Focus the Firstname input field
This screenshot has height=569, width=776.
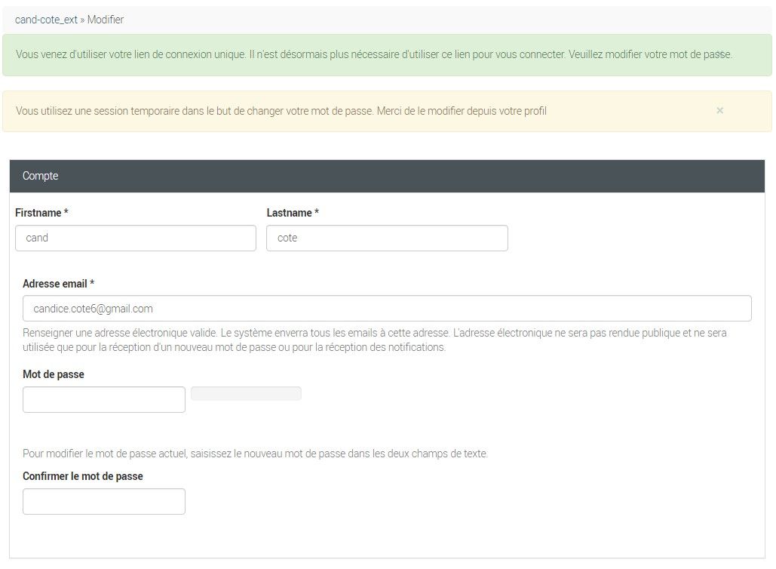coord(136,238)
